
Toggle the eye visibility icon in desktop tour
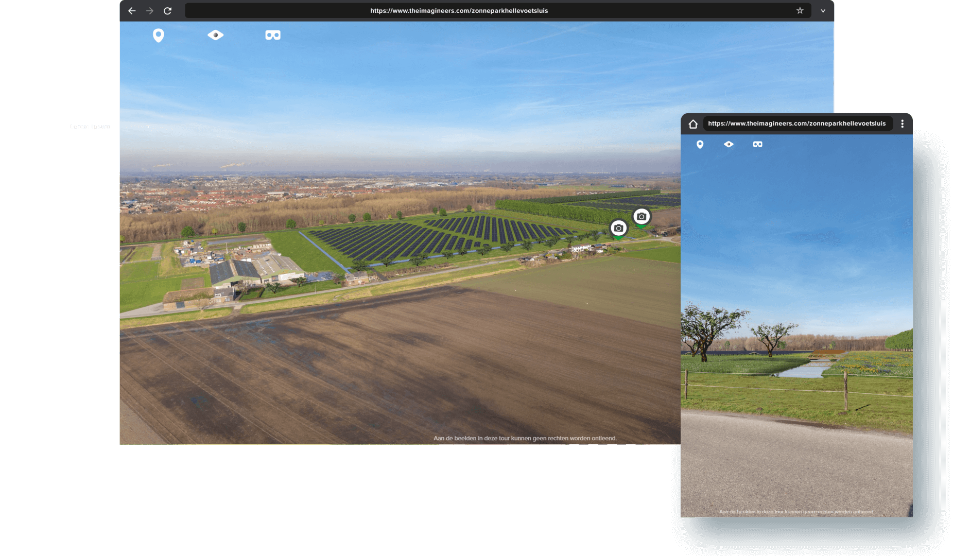point(215,35)
